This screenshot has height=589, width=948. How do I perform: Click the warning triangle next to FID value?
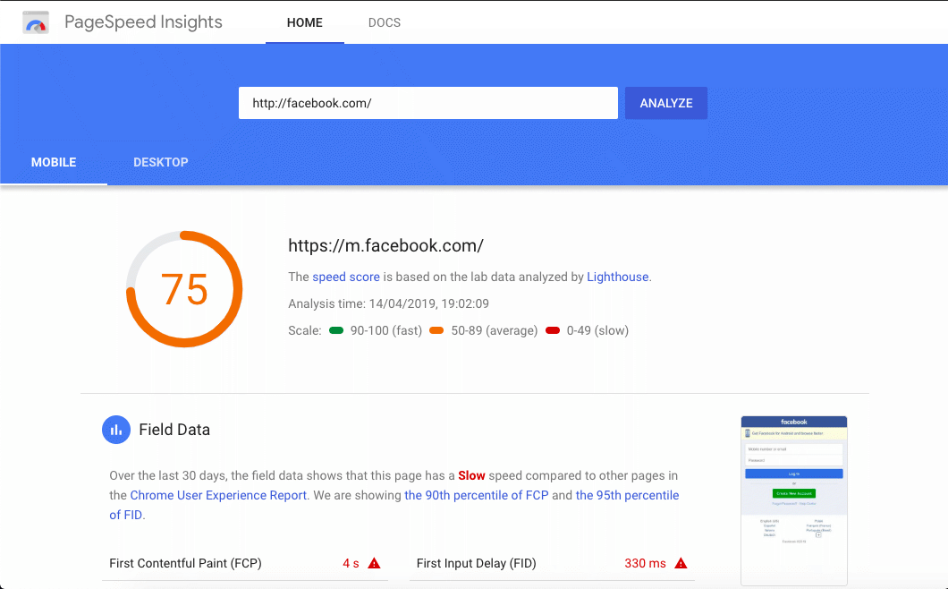coord(680,563)
